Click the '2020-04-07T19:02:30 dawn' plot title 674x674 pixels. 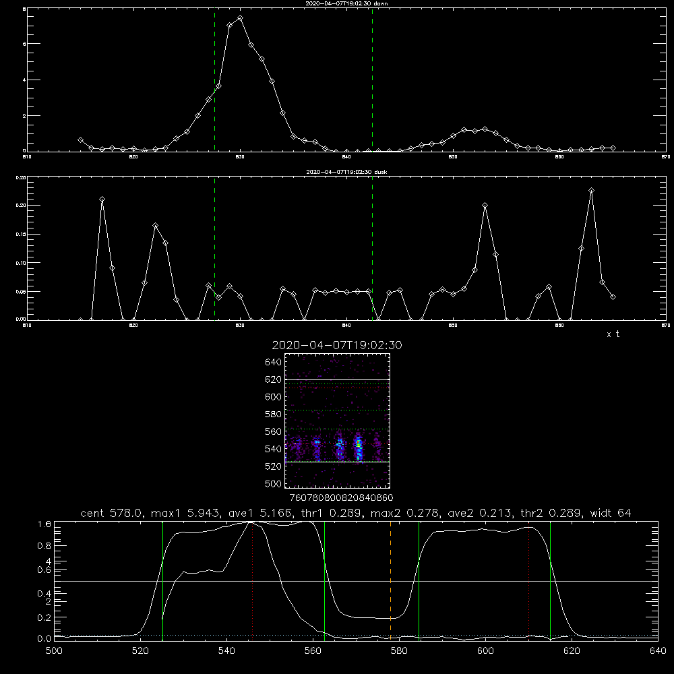(x=346, y=3)
